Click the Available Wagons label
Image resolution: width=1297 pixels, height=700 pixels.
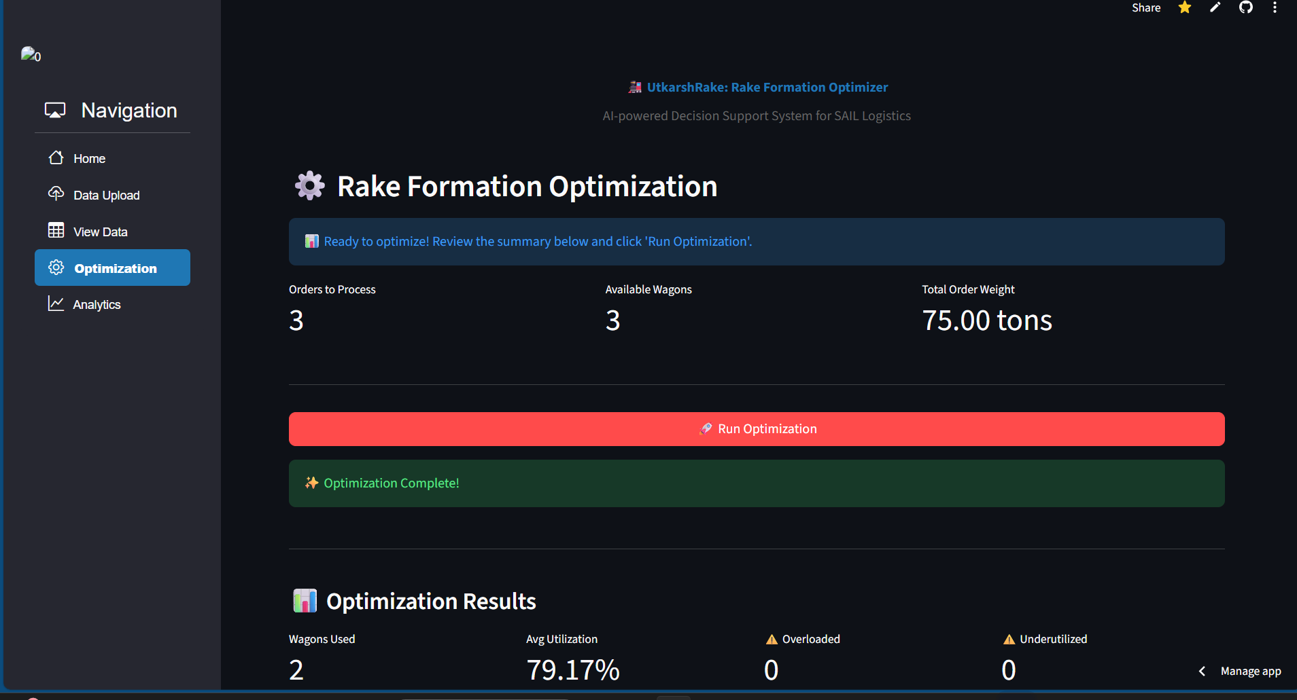pyautogui.click(x=648, y=289)
